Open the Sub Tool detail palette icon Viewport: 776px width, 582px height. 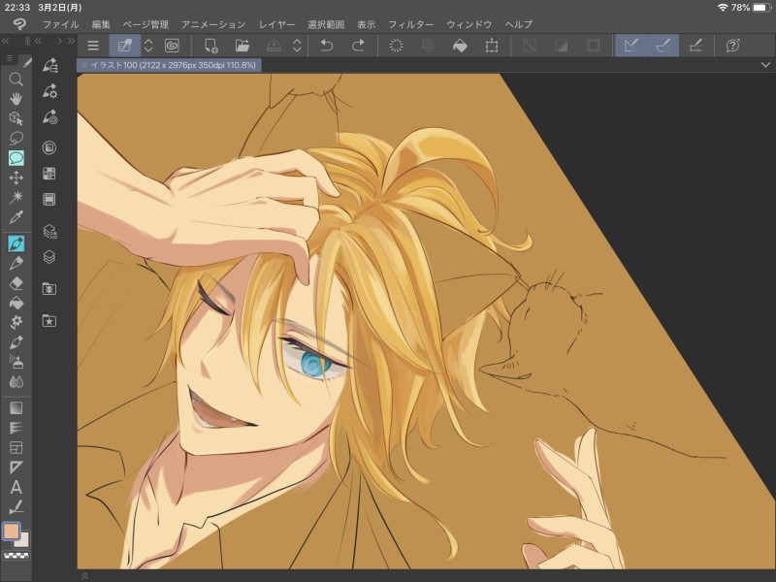49,91
